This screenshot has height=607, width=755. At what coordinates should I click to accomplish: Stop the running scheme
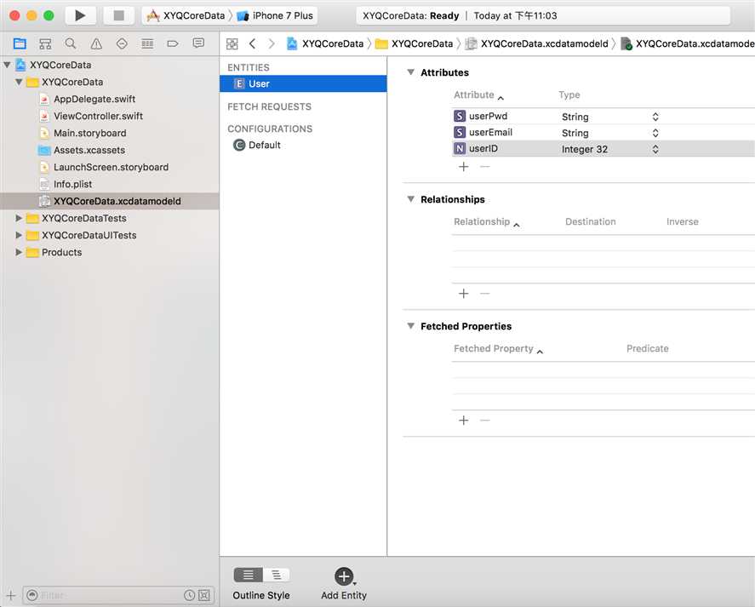click(x=118, y=16)
